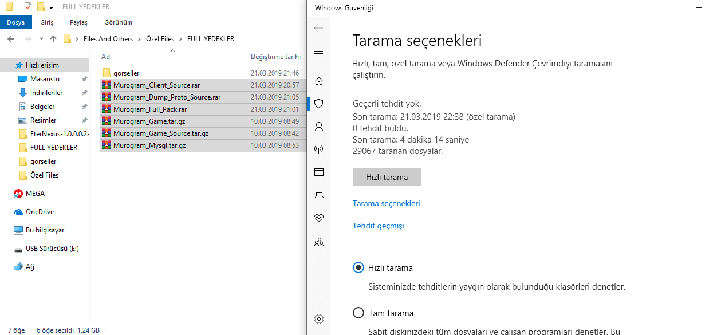725x335 pixels.
Task: Select Murogram_Full_Pack.rar file
Action: click(150, 109)
